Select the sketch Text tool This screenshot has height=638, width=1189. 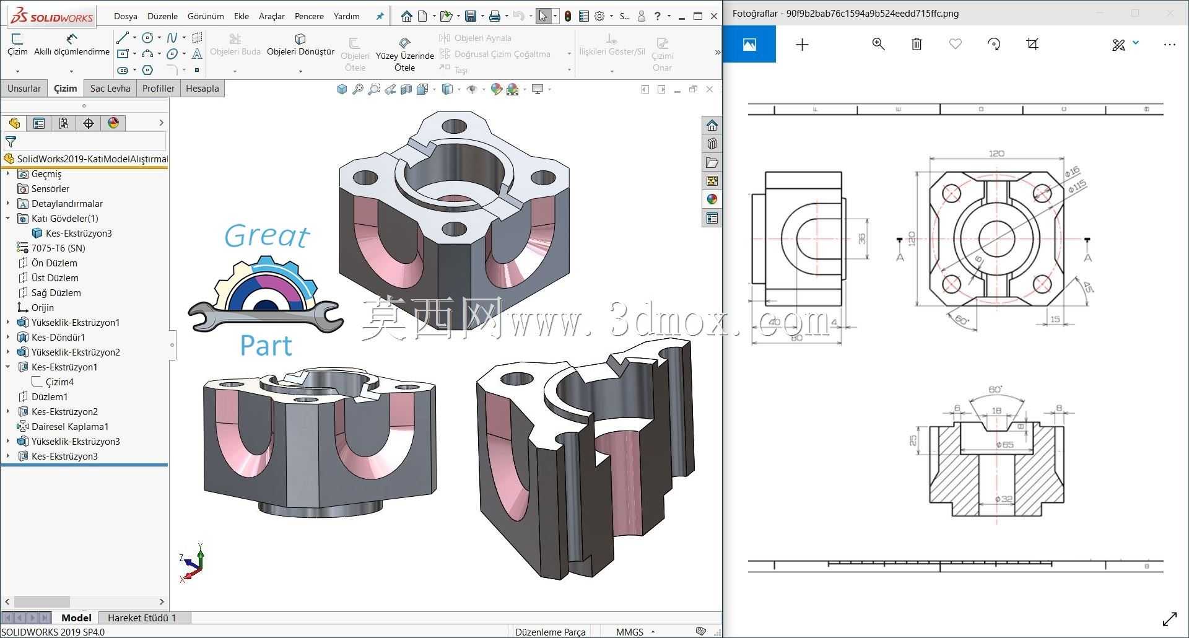[197, 54]
